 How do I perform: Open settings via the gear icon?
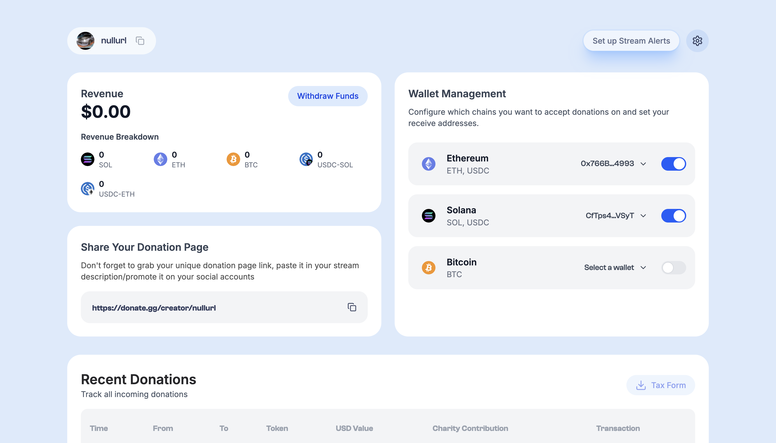[x=697, y=41]
